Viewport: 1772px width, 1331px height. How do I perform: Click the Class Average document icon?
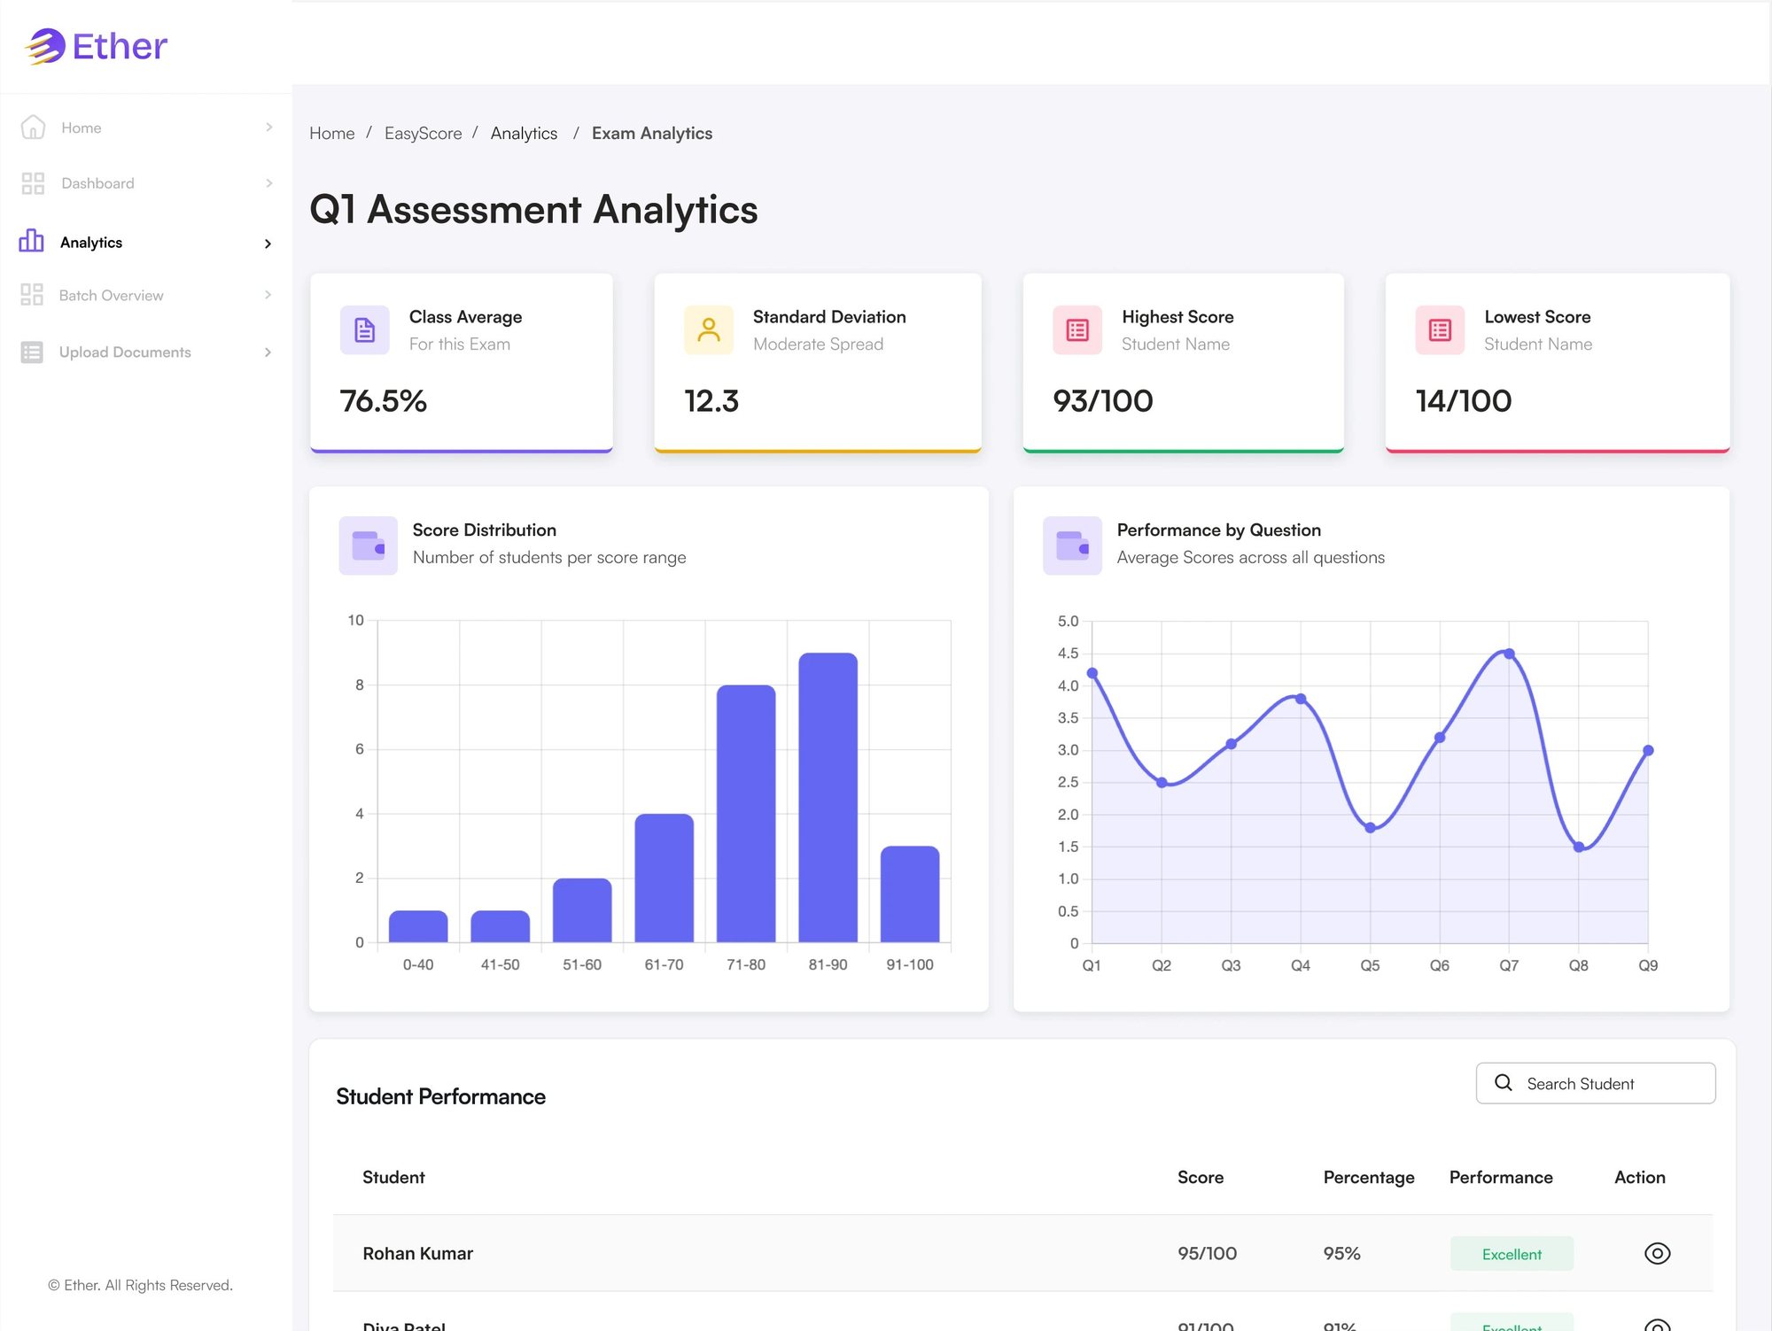pos(365,330)
